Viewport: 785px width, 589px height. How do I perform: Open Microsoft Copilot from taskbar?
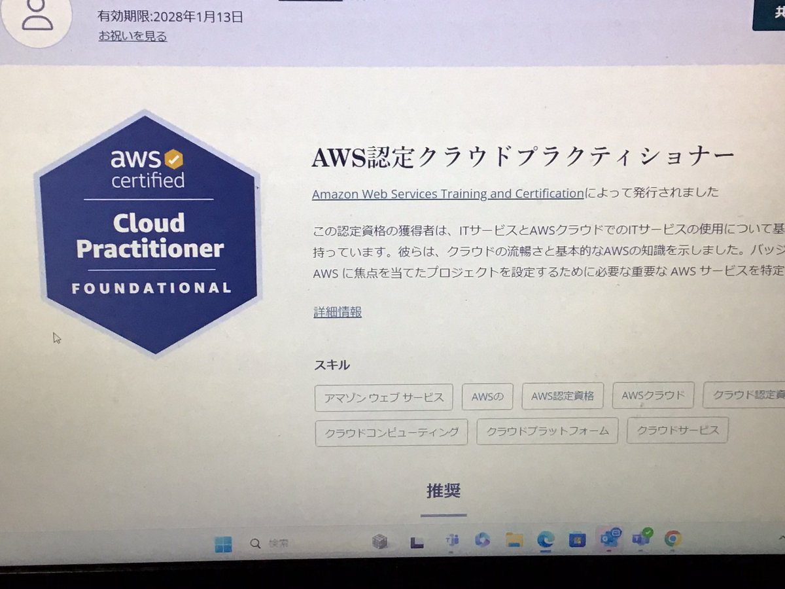(x=483, y=540)
